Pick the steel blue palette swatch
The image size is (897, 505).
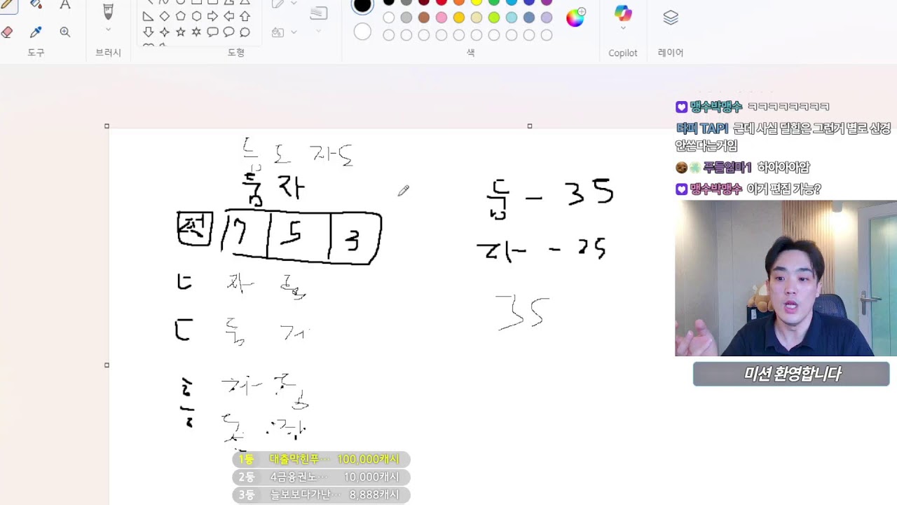click(x=529, y=18)
